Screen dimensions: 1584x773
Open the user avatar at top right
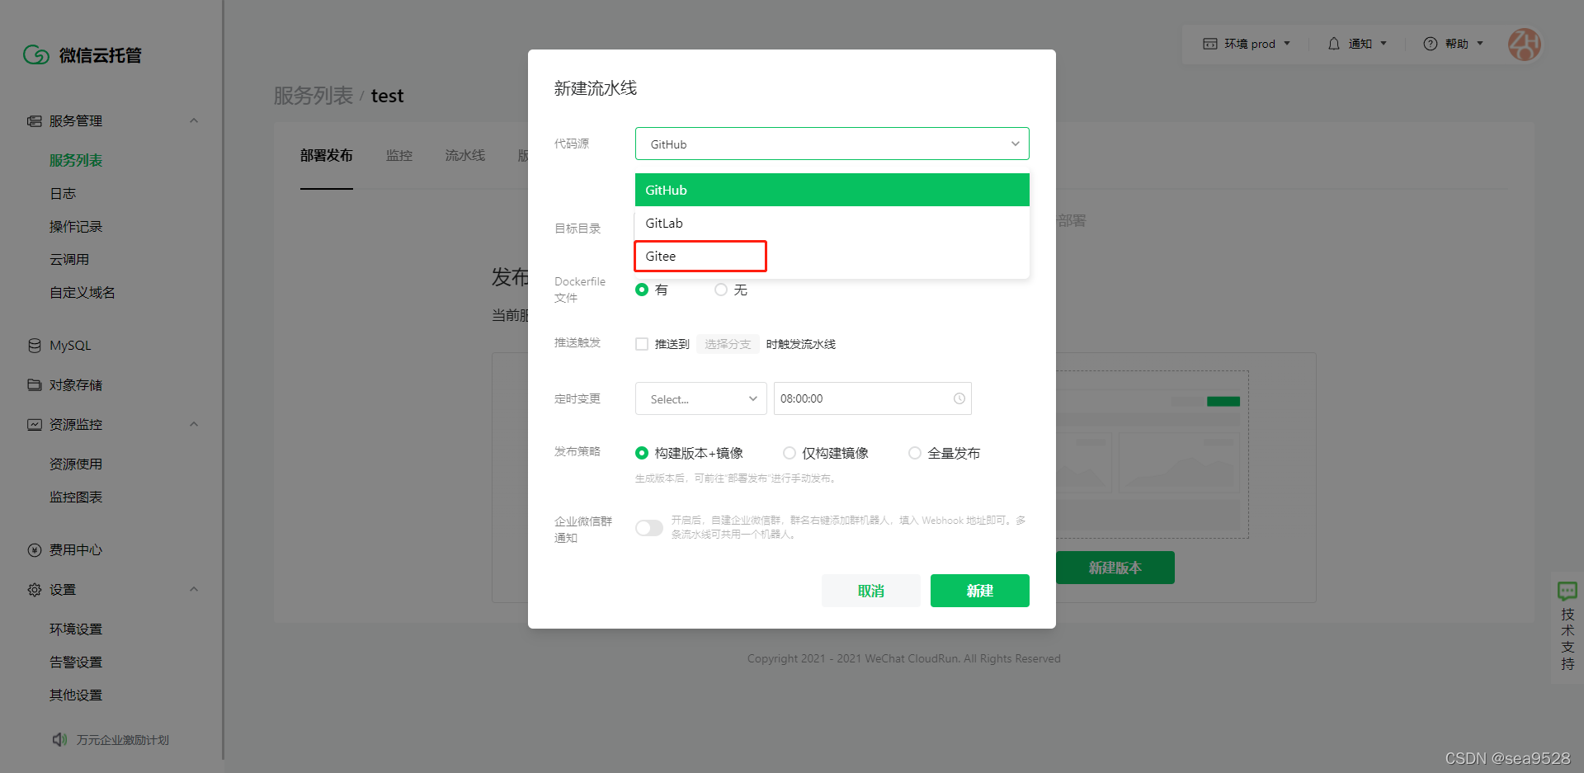coord(1525,45)
